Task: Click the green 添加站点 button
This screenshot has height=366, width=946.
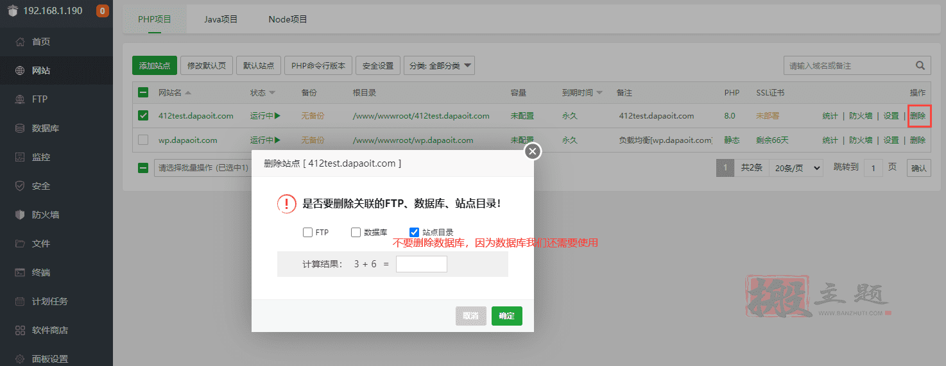Action: 155,65
